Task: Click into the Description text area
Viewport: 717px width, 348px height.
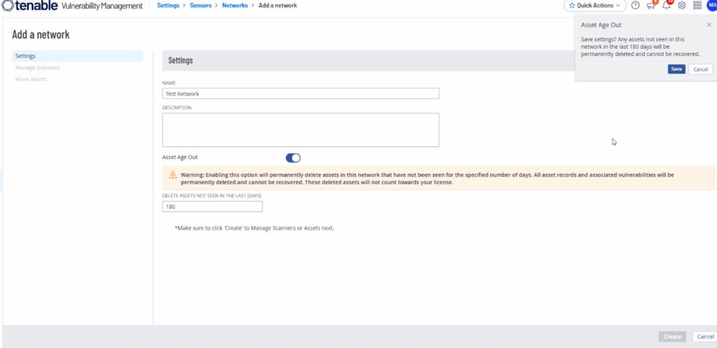Action: point(300,130)
